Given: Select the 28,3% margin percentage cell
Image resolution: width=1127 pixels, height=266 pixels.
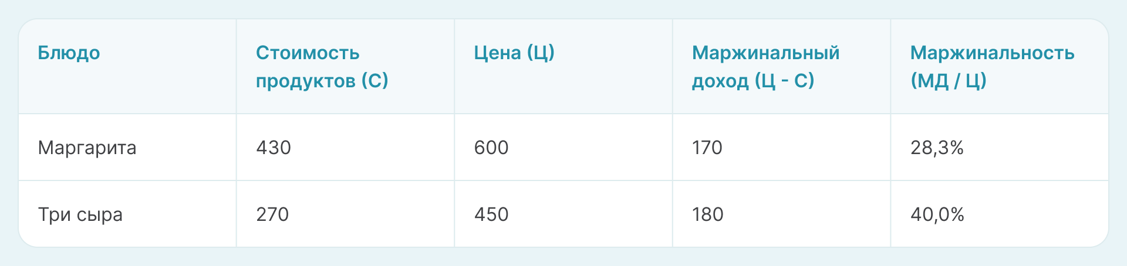Looking at the screenshot, I should point(937,148).
